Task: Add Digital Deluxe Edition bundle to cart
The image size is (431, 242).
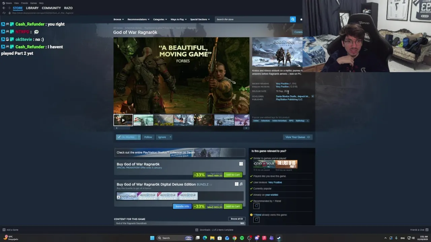Action: (233, 206)
